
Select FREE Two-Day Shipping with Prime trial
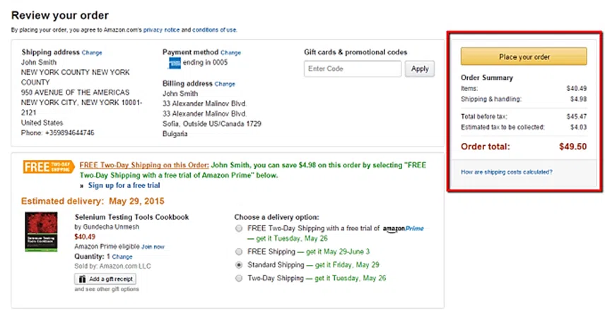click(x=240, y=229)
